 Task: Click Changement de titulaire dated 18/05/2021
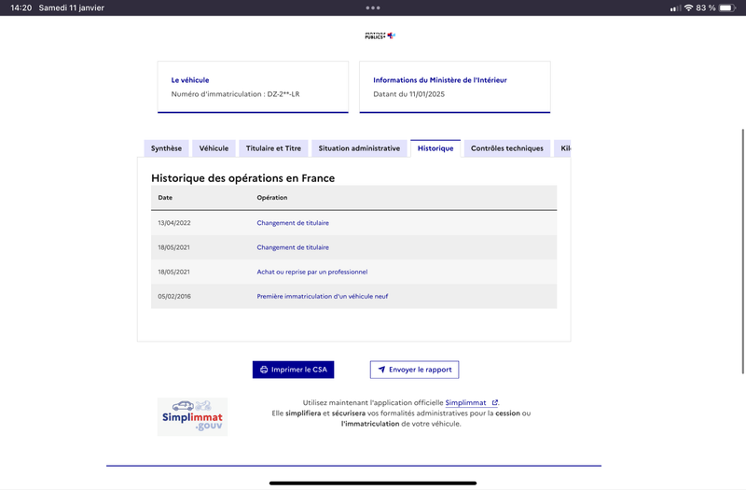[293, 247]
